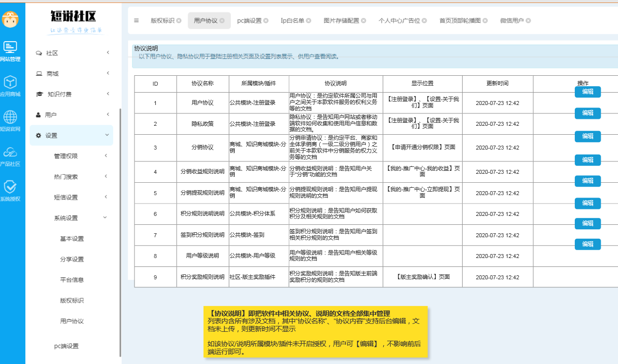The height and width of the screenshot is (364, 618).
Task: Click the sidebar vertical scrollbar
Action: pyautogui.click(x=120, y=233)
